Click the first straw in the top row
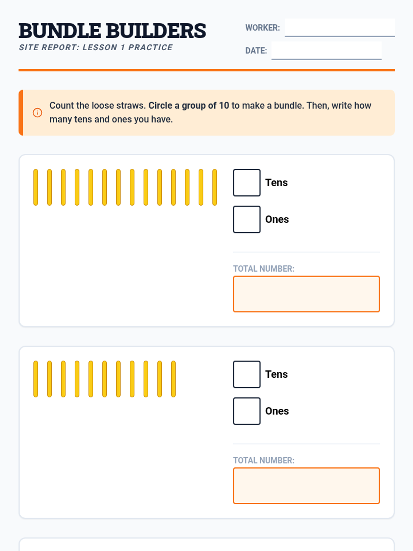Image resolution: width=413 pixels, height=551 pixels. [36, 187]
